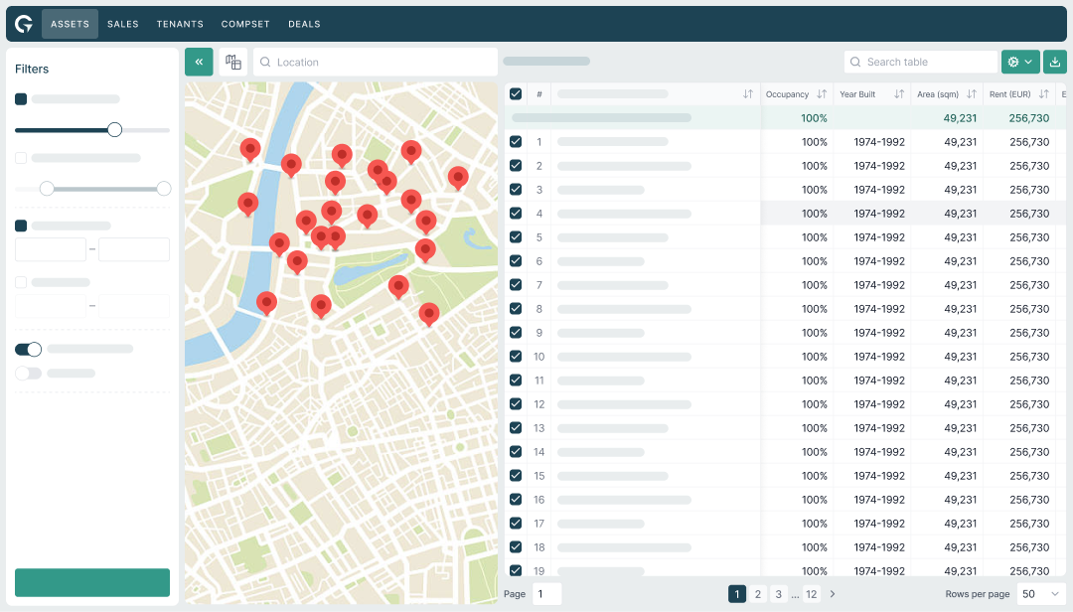Click the company logo icon
1073x612 pixels.
24,24
